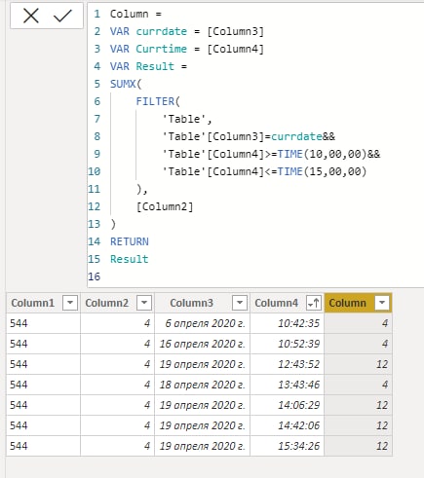
Task: Select the Column4 header label
Action: [x=276, y=303]
